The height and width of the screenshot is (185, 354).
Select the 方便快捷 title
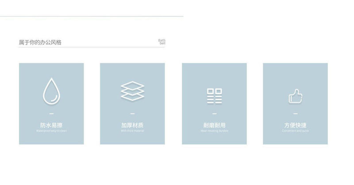click(x=295, y=125)
